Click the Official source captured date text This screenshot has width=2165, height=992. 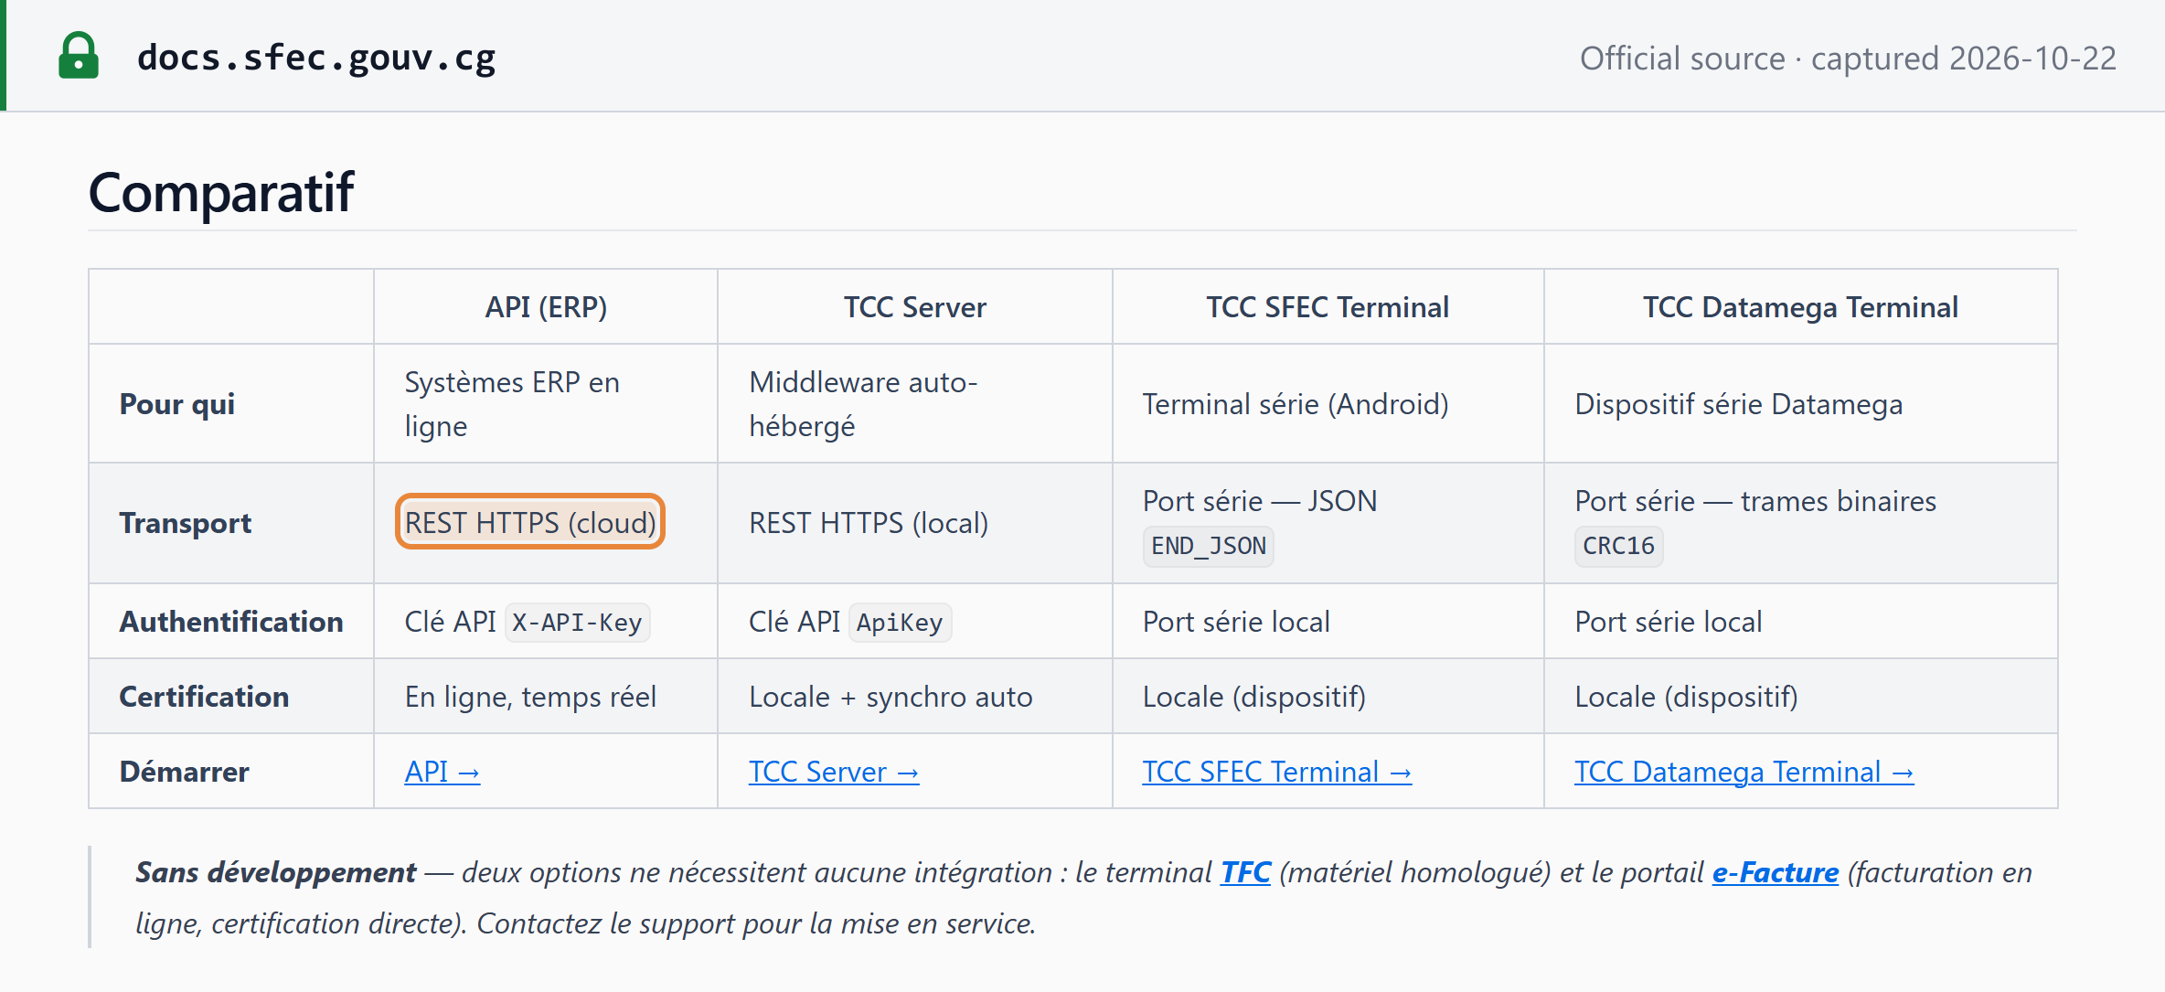click(1848, 59)
